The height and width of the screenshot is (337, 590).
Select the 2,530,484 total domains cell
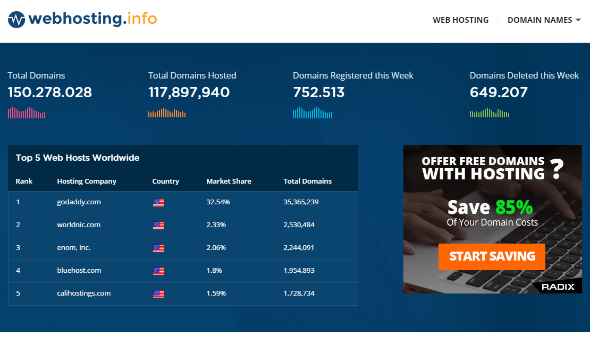299,224
